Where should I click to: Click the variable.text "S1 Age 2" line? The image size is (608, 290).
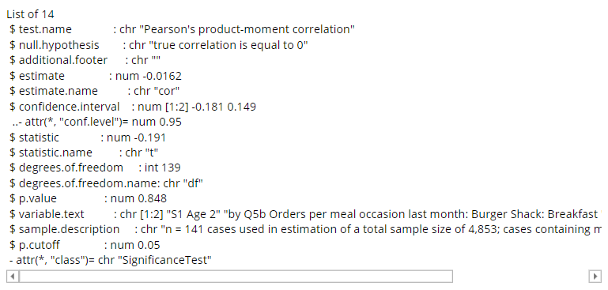305,214
